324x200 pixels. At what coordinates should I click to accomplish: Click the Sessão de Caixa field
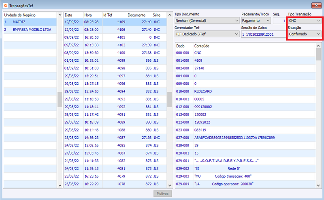click(264, 34)
